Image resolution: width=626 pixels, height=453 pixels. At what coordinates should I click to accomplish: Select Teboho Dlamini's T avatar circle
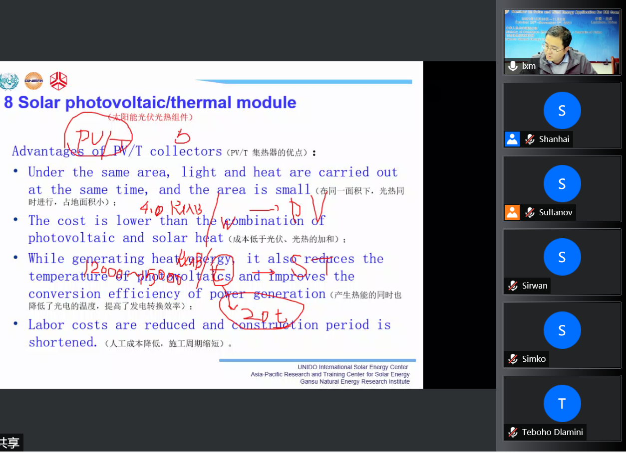[562, 403]
